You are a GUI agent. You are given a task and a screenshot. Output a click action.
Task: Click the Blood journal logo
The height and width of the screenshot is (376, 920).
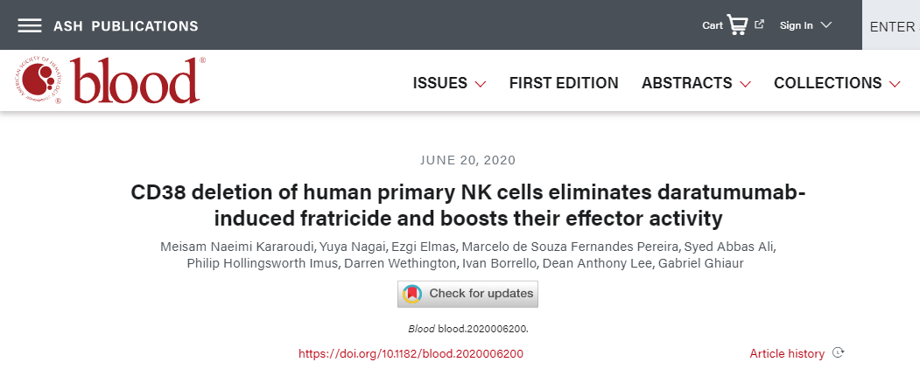tap(109, 81)
